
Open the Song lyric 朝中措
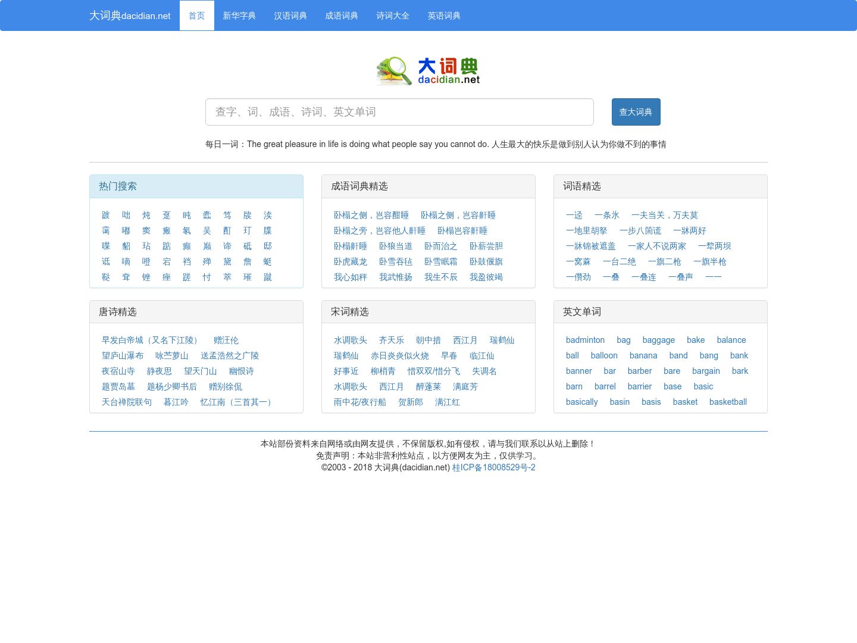(428, 340)
